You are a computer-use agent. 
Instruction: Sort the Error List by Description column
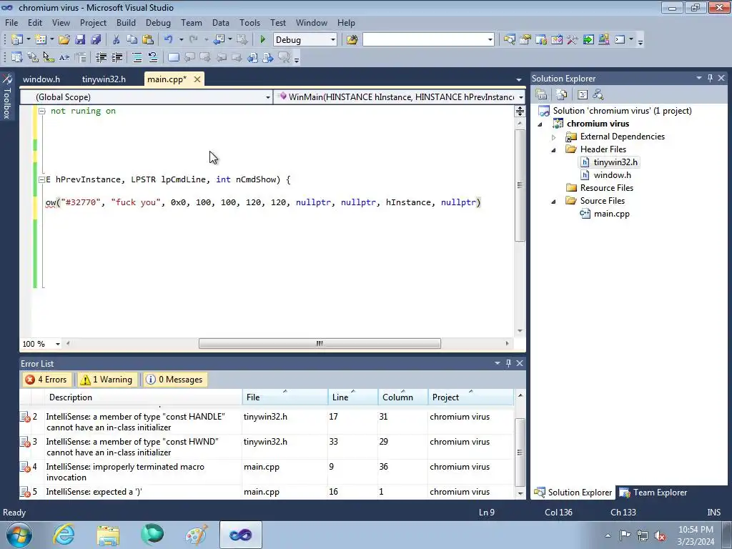click(143, 397)
